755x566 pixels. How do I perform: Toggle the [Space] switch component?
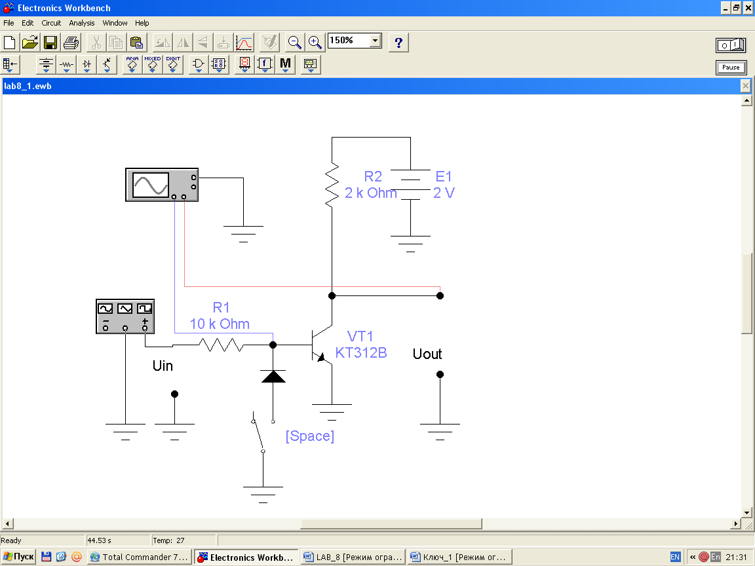(x=263, y=432)
